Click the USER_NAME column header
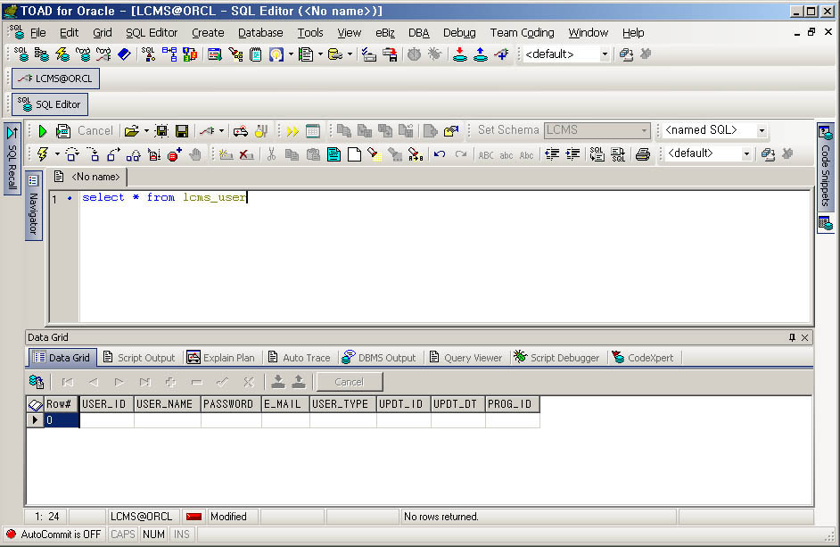Screen dimensions: 840x547 (167, 404)
